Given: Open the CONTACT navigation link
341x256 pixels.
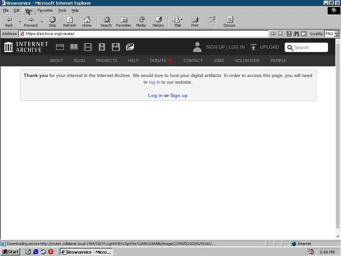Looking at the screenshot, I should pos(193,61).
